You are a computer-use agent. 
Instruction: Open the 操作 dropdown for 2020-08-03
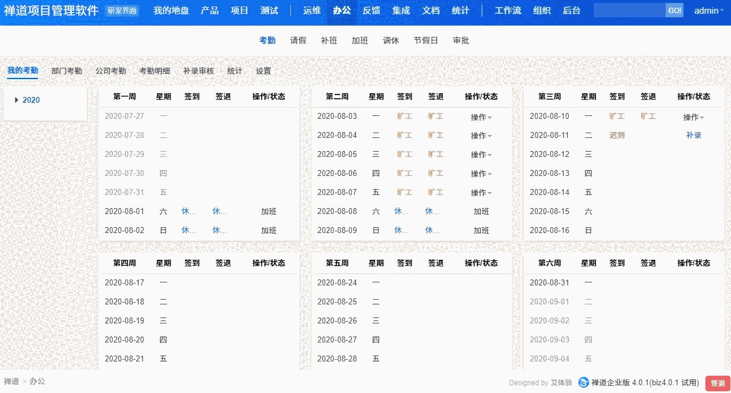(480, 116)
